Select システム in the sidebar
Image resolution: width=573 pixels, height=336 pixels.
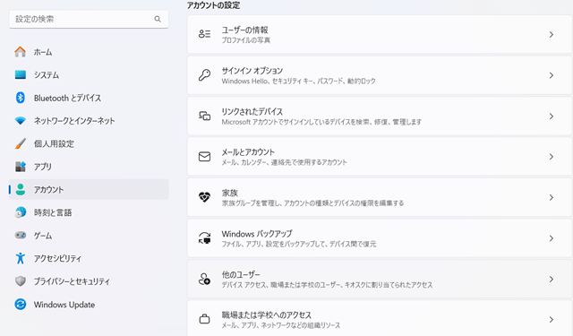coord(89,75)
